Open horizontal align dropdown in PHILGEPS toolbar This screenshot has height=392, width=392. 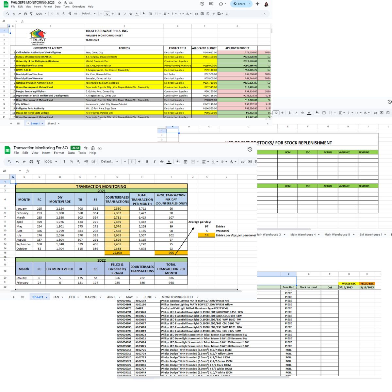(167, 14)
